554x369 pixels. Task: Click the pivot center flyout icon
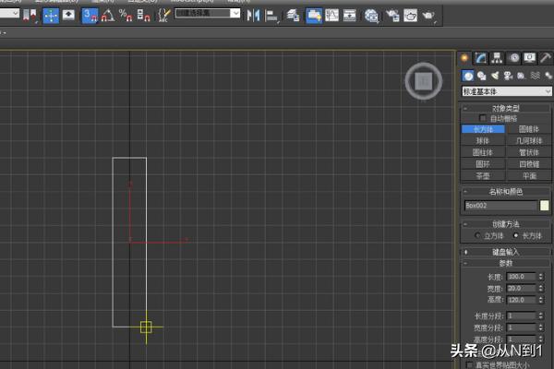click(x=30, y=16)
